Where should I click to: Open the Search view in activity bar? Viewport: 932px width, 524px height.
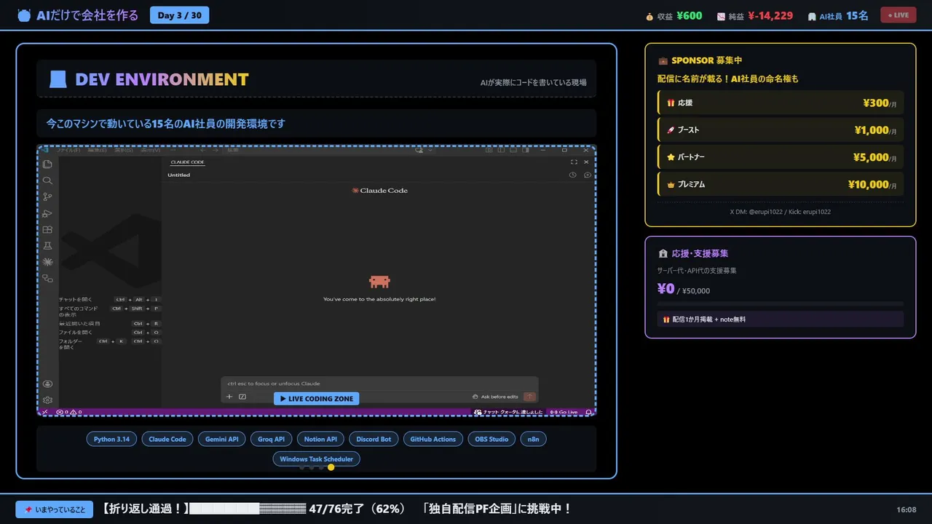click(47, 180)
